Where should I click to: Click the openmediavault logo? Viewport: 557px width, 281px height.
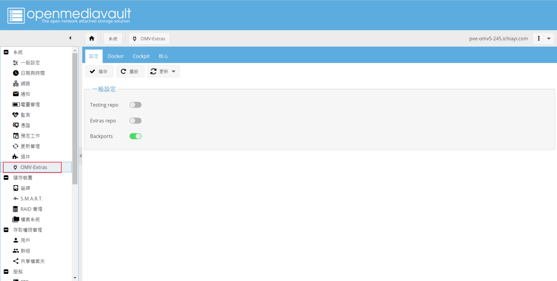coord(69,15)
